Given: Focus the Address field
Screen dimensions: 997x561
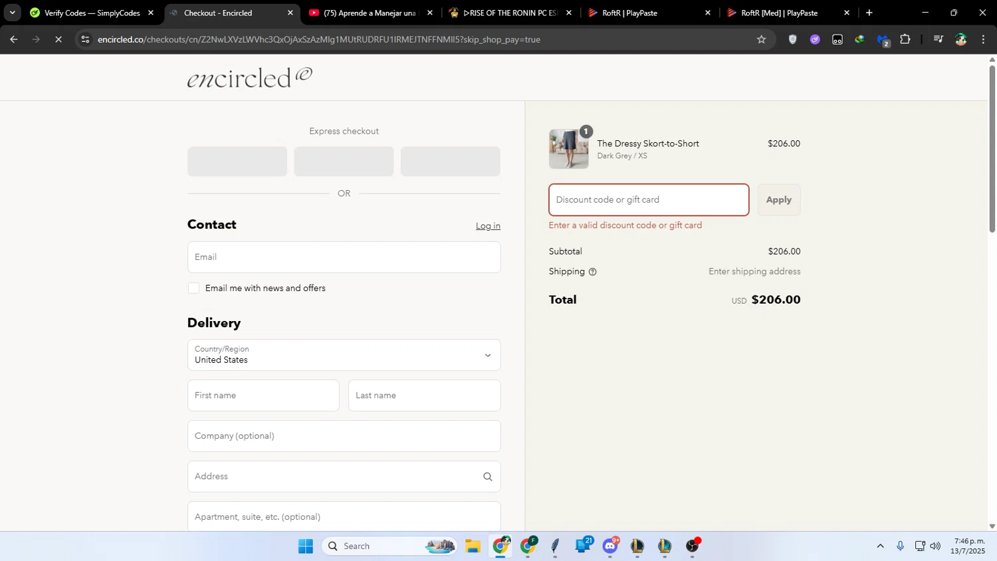Looking at the screenshot, I should point(344,477).
